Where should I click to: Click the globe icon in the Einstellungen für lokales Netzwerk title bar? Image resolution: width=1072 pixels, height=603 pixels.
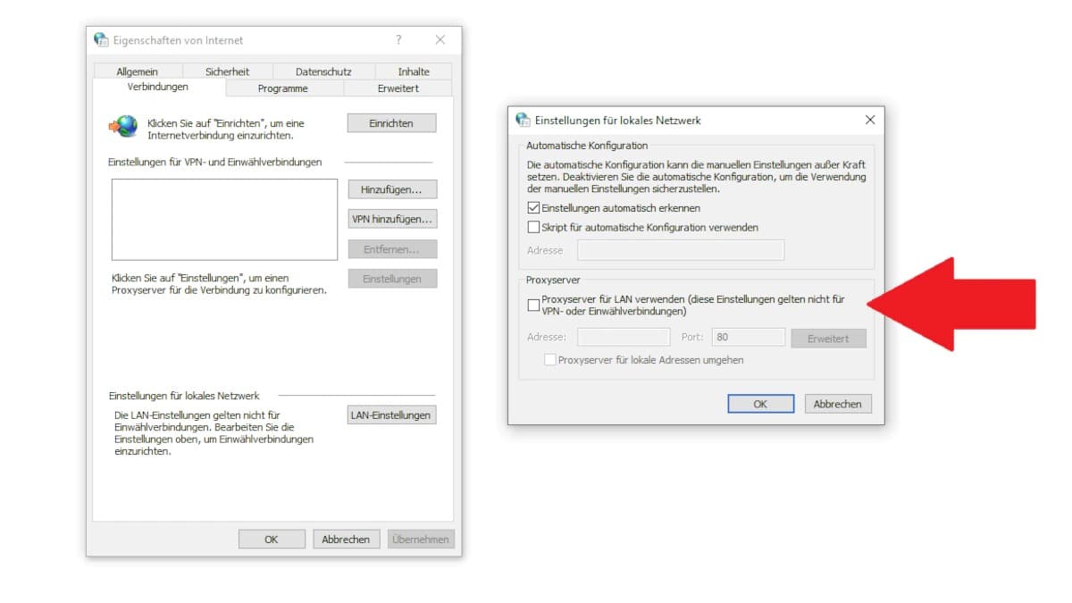pyautogui.click(x=523, y=120)
